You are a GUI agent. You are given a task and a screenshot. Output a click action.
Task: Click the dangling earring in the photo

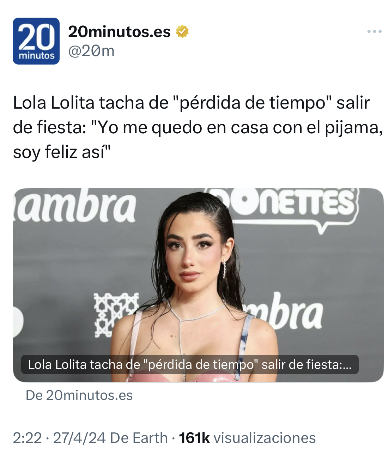pos(224,269)
